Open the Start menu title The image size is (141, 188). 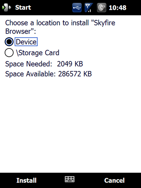tap(23, 7)
